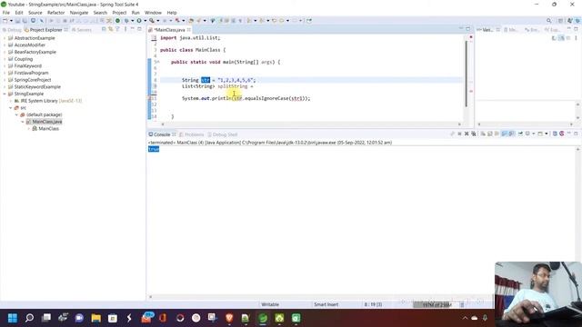Open the Search menu

100,13
